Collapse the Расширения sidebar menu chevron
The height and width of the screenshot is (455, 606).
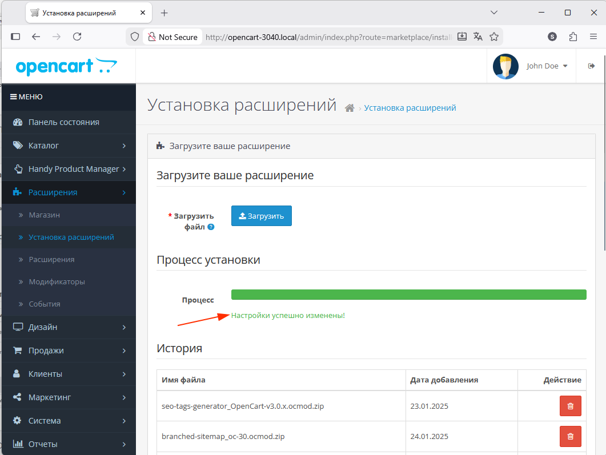124,192
